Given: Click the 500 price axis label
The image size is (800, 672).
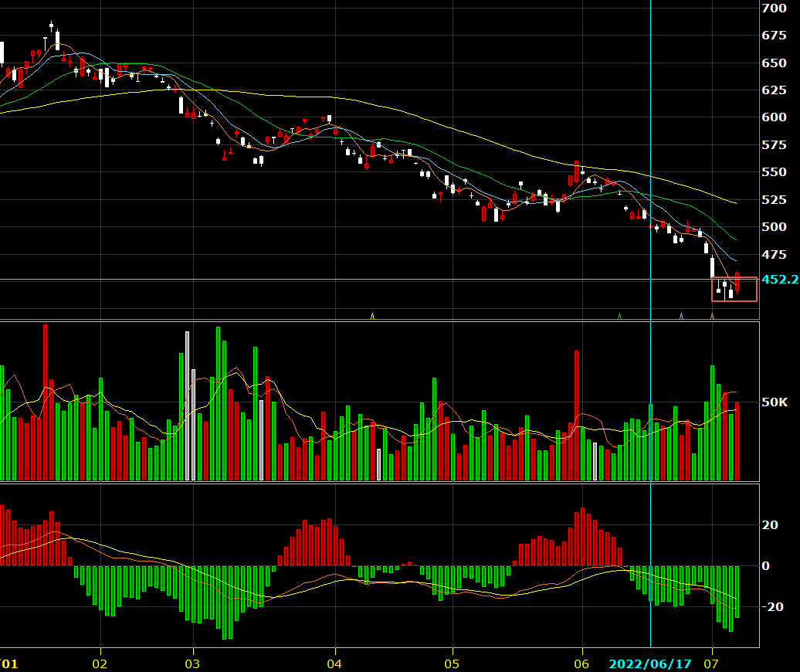Looking at the screenshot, I should tap(774, 226).
